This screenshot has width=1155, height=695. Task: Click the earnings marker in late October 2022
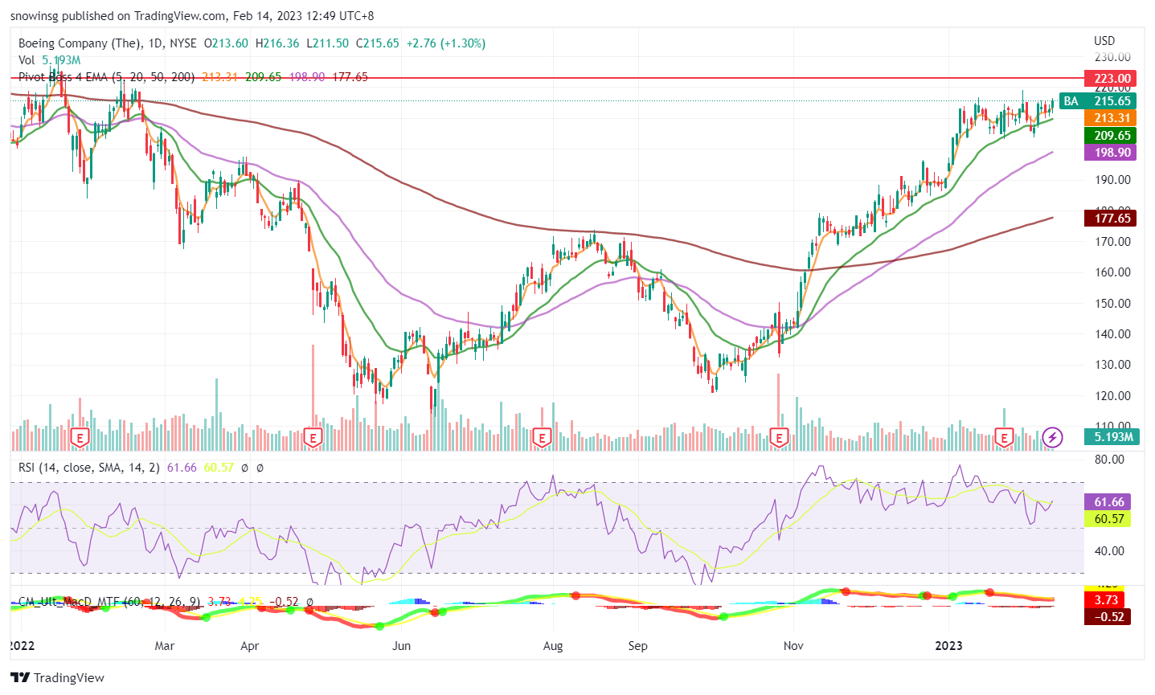coord(778,438)
